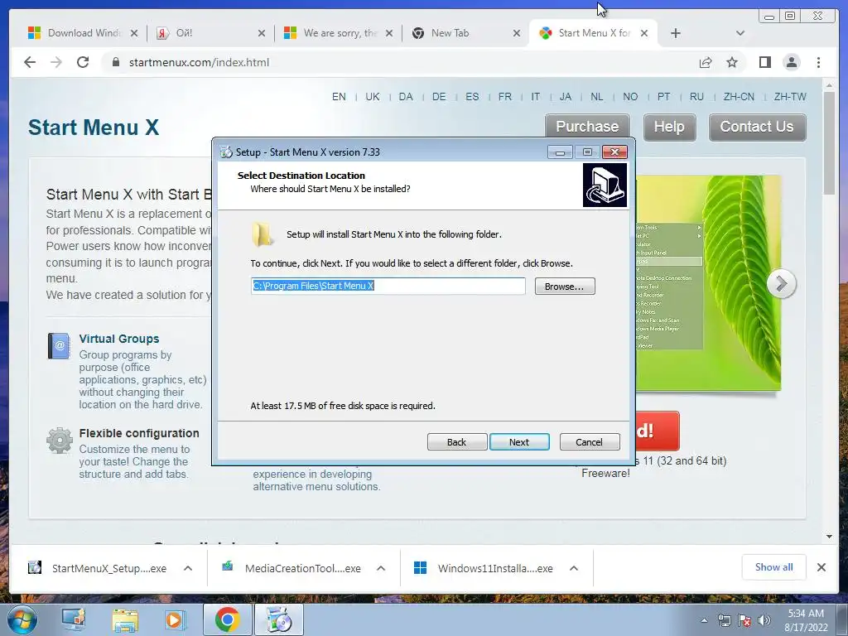Open Windows11Installation download options arrow
Screen dimensions: 848x636
click(x=574, y=568)
